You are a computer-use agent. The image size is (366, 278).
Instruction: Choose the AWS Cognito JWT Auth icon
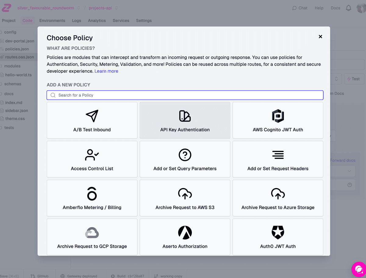[x=278, y=116]
